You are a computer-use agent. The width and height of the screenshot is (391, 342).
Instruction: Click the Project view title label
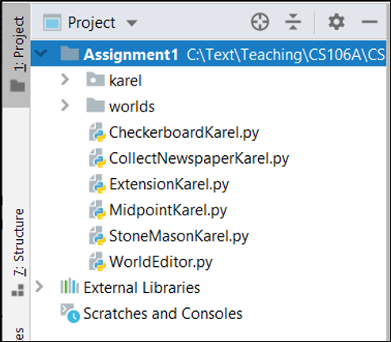(x=92, y=23)
